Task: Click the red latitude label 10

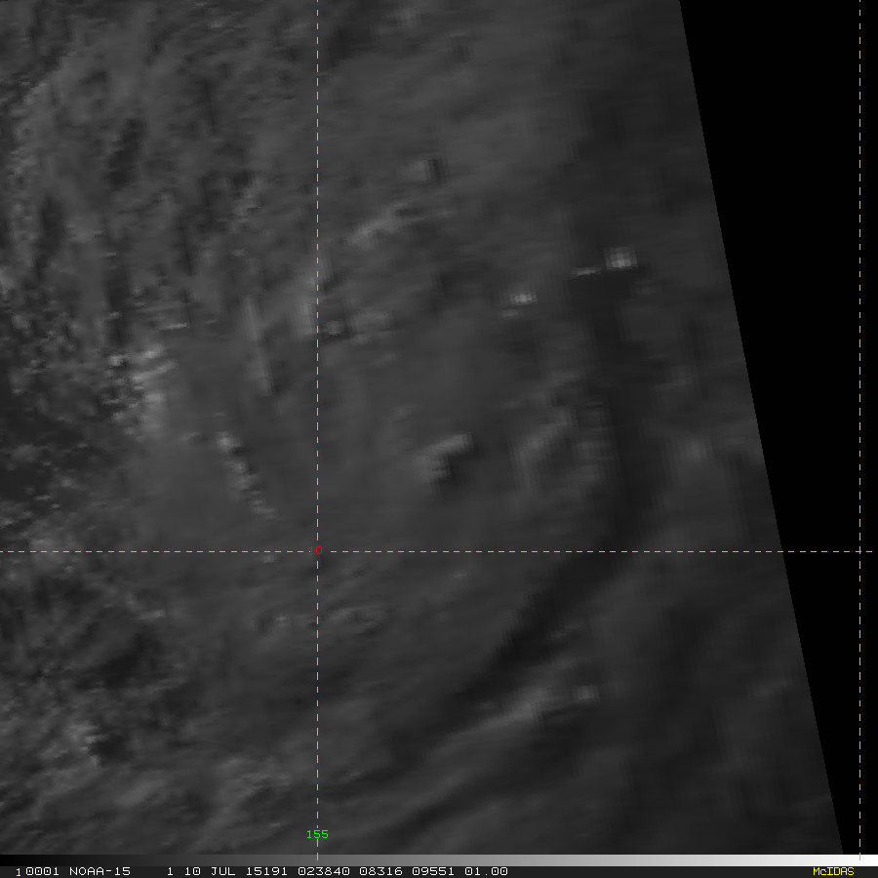Action: tap(318, 551)
